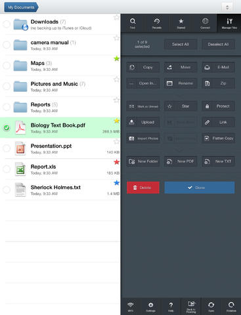Collapse section with chevron above New Folder
This screenshot has width=241, height=315.
coord(179,150)
